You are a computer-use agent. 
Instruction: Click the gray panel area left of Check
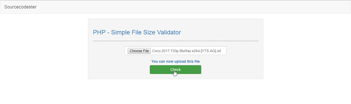(x=118, y=70)
